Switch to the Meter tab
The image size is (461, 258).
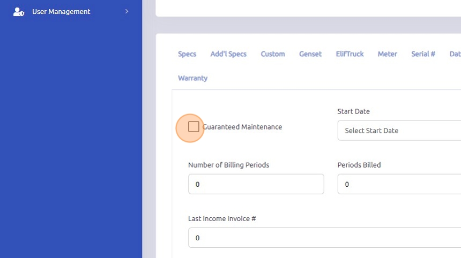click(x=388, y=54)
